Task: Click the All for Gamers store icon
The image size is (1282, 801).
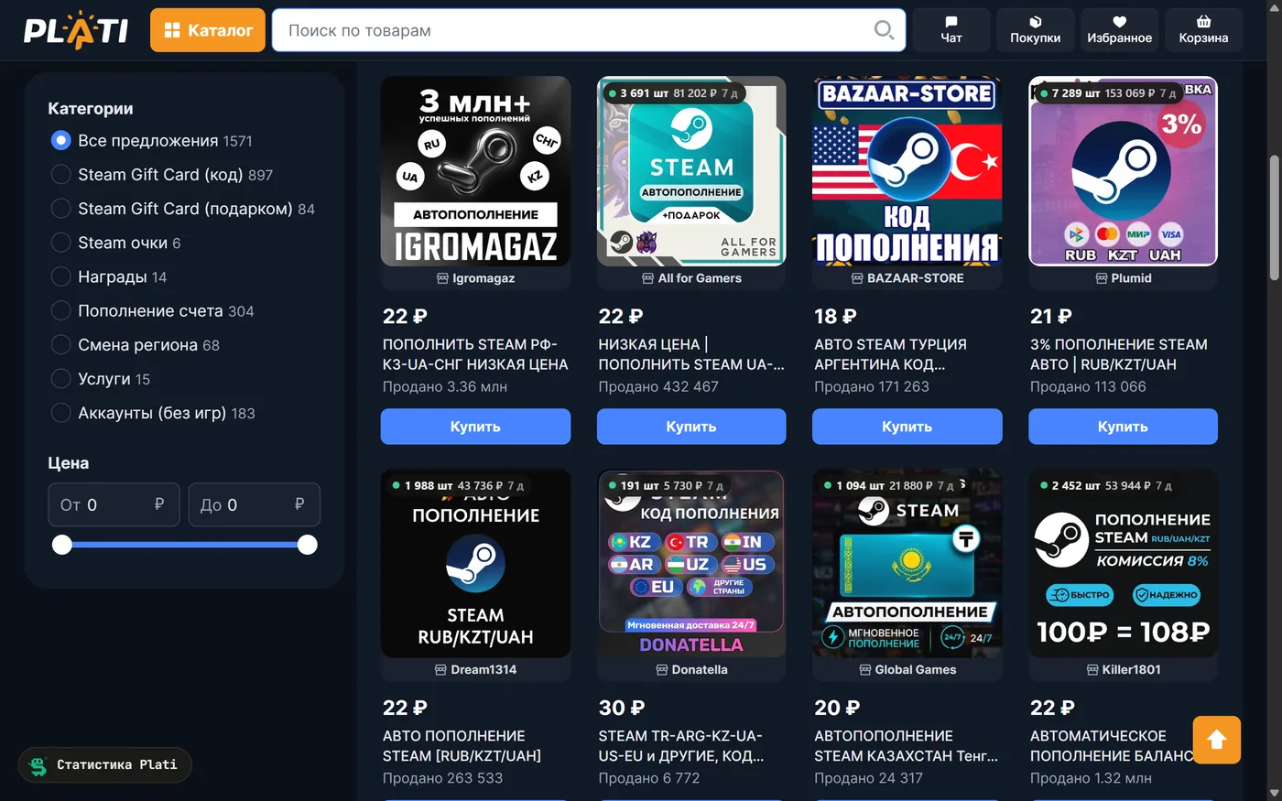Action: (x=648, y=278)
